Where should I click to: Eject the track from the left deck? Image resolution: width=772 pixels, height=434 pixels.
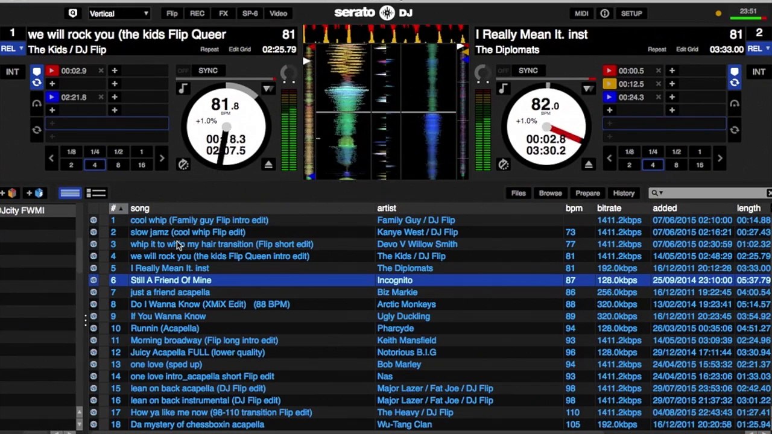268,165
